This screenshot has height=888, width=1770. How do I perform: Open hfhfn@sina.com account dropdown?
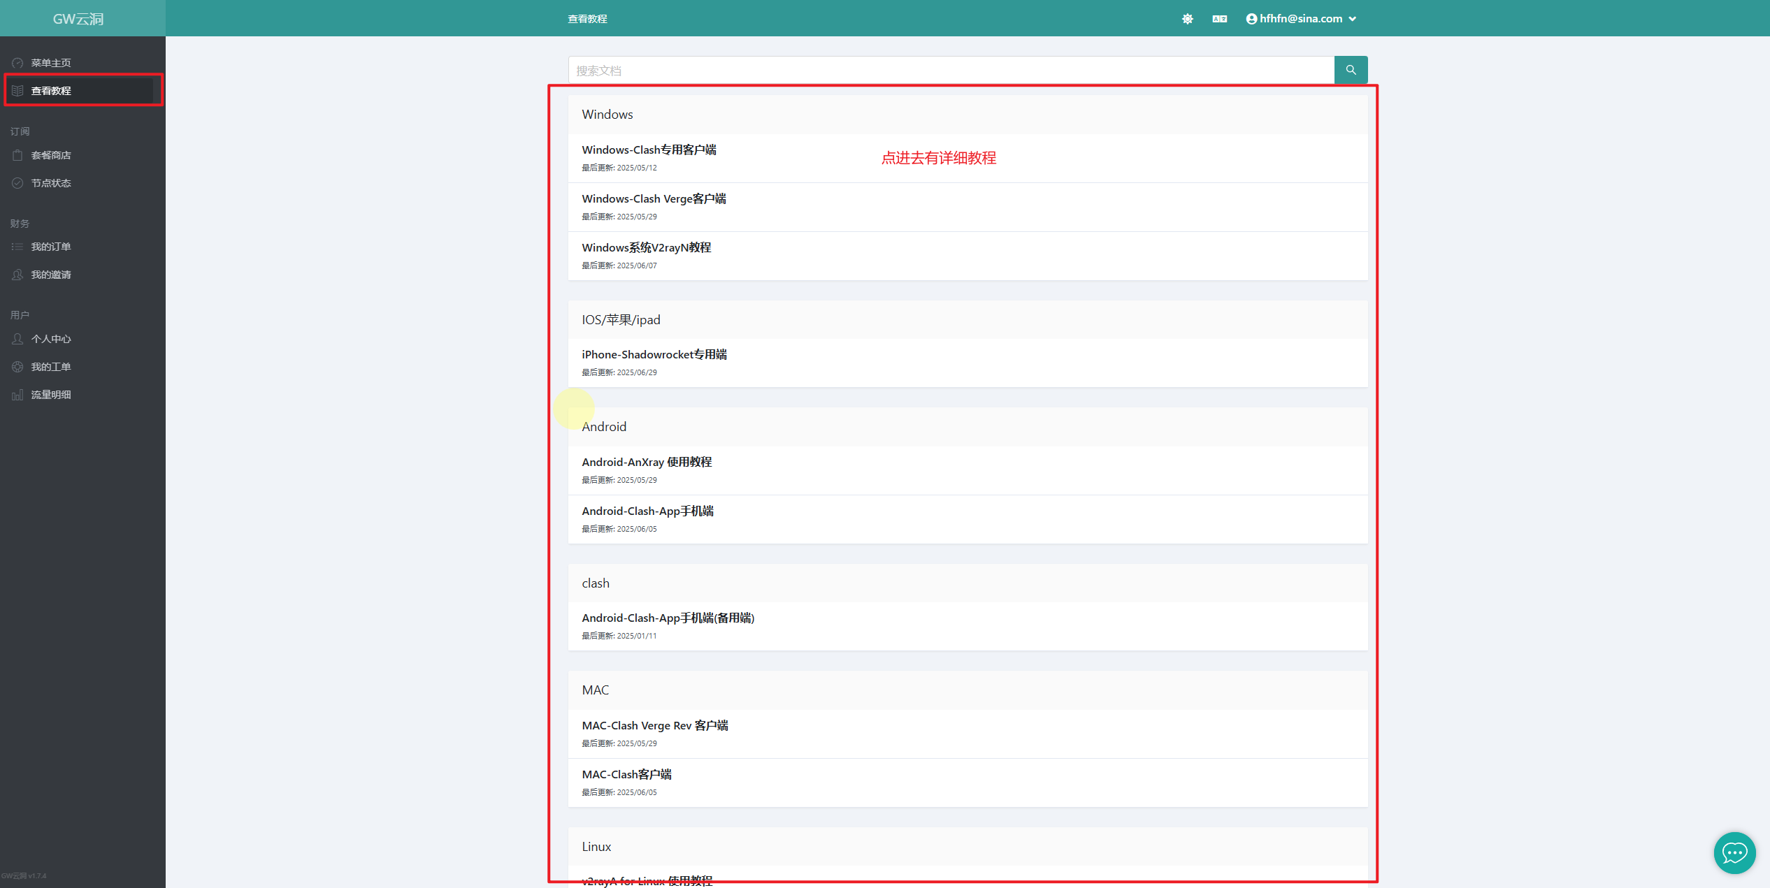(1301, 19)
